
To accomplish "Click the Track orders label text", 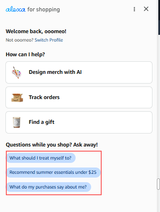I will click(44, 97).
